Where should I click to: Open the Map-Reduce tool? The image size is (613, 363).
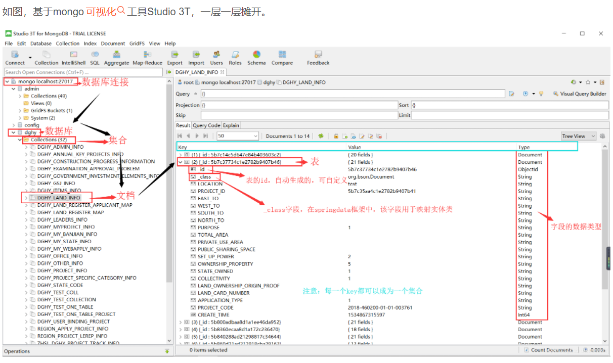(x=148, y=58)
